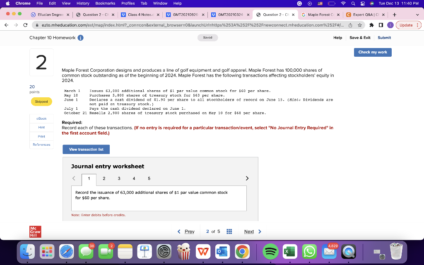Click the browser back arrow
Image resolution: width=424 pixels, height=265 pixels.
tap(7, 24)
